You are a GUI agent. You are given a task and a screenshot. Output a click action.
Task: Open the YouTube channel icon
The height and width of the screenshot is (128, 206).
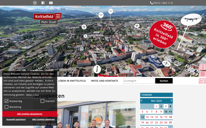pyautogui.click(x=51, y=3)
